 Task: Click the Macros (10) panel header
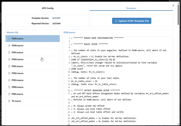pyautogui.click(x=13, y=32)
